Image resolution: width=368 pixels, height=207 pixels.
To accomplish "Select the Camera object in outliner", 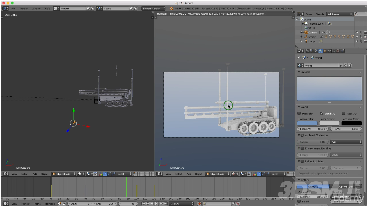I will pyautogui.click(x=313, y=33).
